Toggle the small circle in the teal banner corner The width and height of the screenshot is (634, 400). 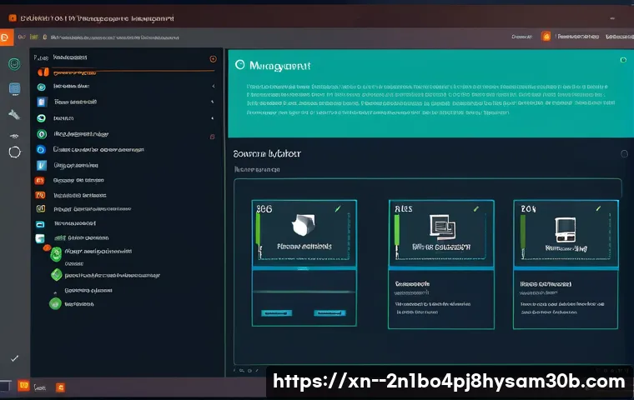coord(622,60)
